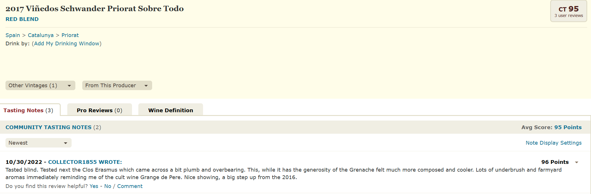Select the Wine Definition tab
Viewport: 591px width, 194px height.
point(171,110)
